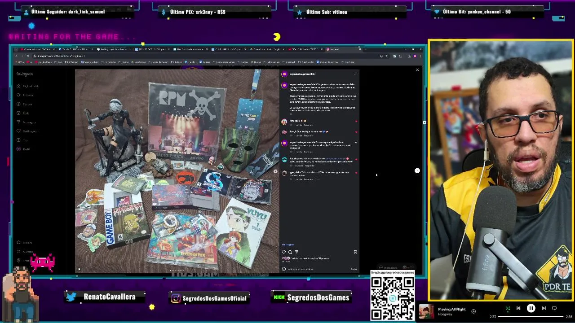Click the comment icon under the post
The height and width of the screenshot is (323, 575).
tap(290, 252)
